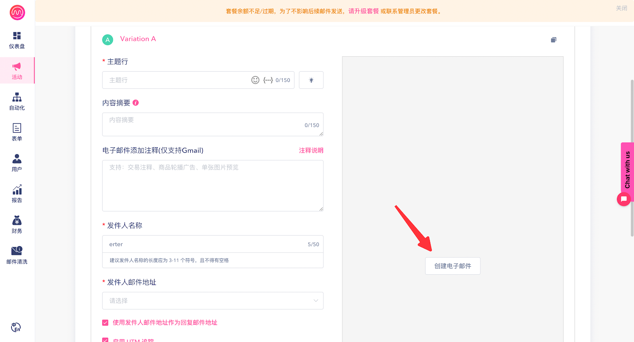Screen dimensions: 634x342
Task: Open 报告 reports section
Action: click(x=17, y=194)
